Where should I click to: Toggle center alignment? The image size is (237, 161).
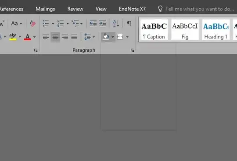click(55, 37)
